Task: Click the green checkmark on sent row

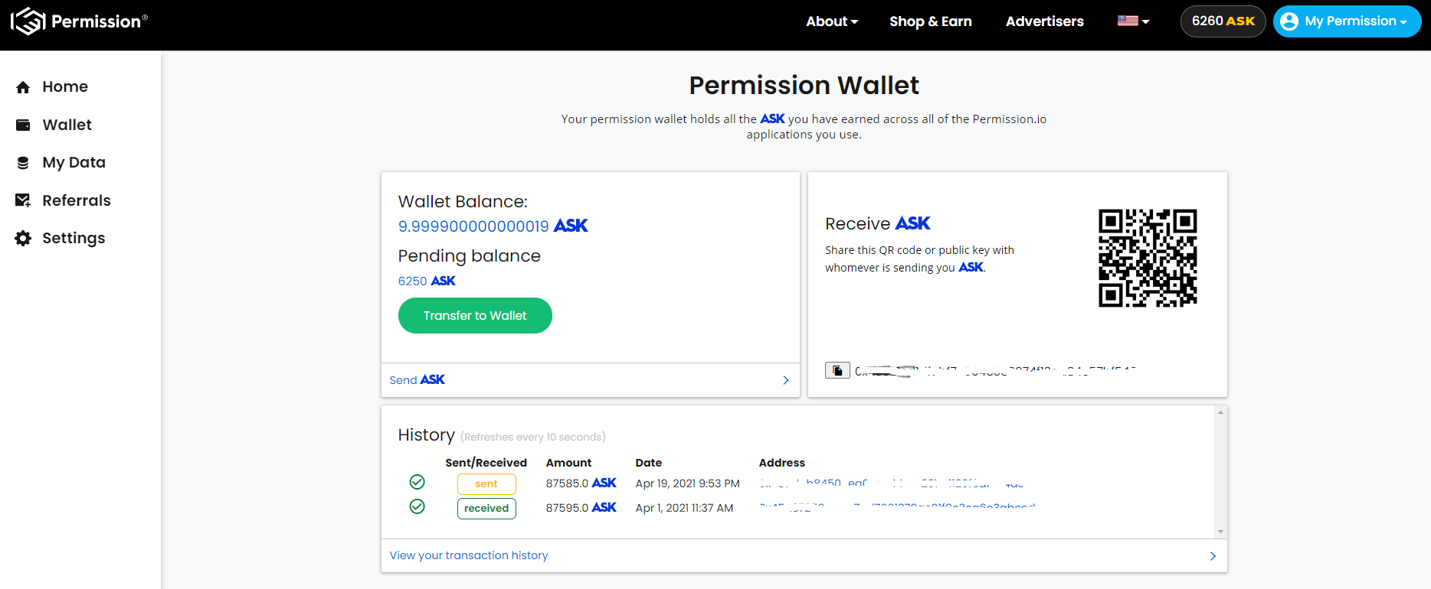Action: click(x=417, y=482)
